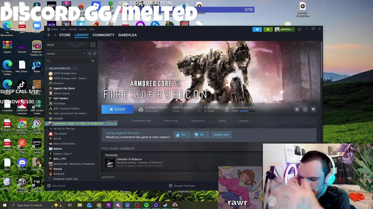Open library Home button
The image size is (373, 209).
tap(67, 45)
